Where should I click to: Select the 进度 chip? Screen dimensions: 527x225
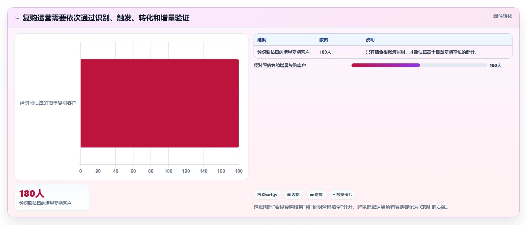pyautogui.click(x=316, y=195)
